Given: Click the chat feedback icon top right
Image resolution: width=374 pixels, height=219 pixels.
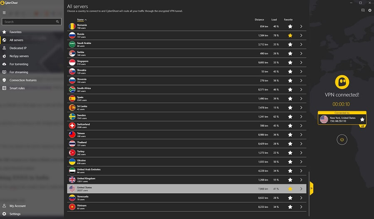Looking at the screenshot, I should pyautogui.click(x=363, y=10).
